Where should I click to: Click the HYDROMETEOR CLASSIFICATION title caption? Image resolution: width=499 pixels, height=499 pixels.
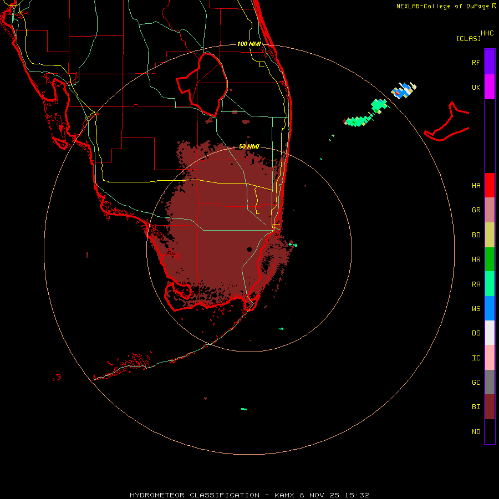pos(195,495)
